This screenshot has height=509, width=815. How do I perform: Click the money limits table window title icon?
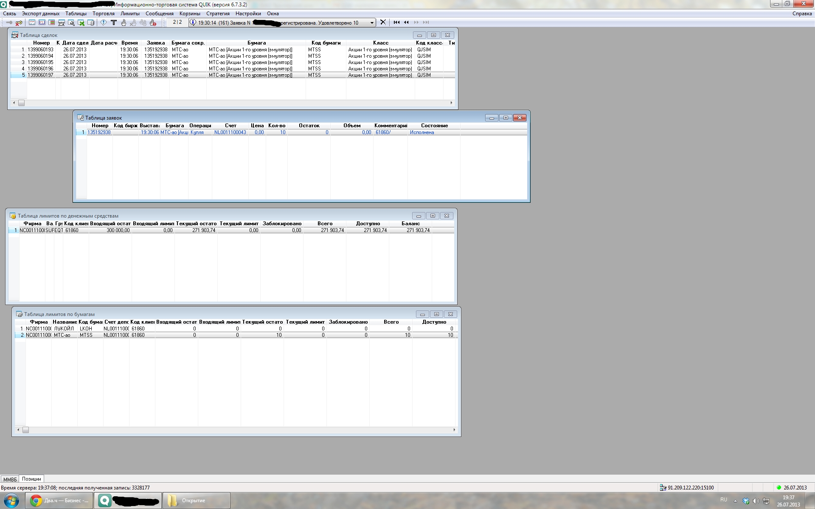[13, 216]
